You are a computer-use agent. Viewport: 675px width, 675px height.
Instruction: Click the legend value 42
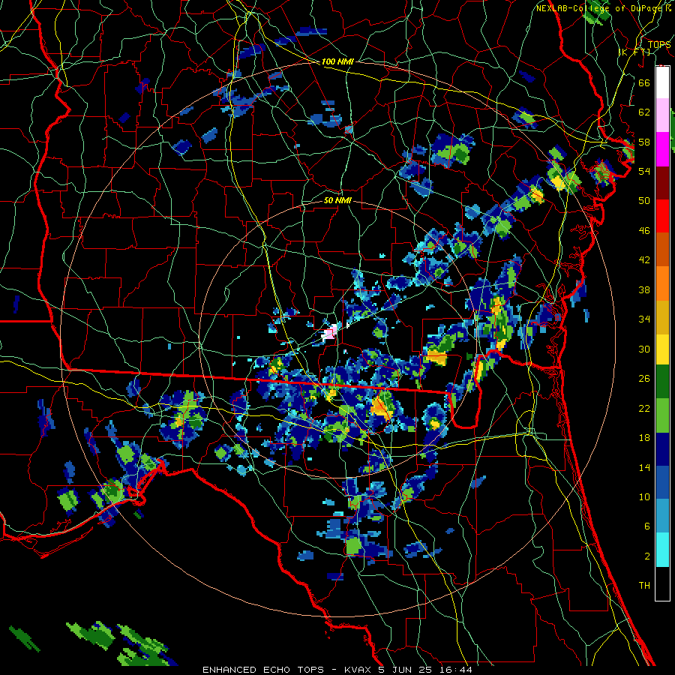(644, 259)
